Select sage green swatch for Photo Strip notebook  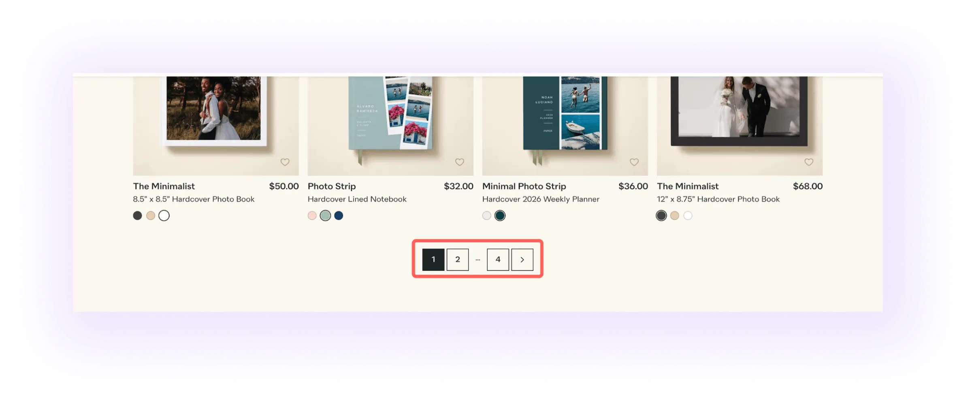326,215
